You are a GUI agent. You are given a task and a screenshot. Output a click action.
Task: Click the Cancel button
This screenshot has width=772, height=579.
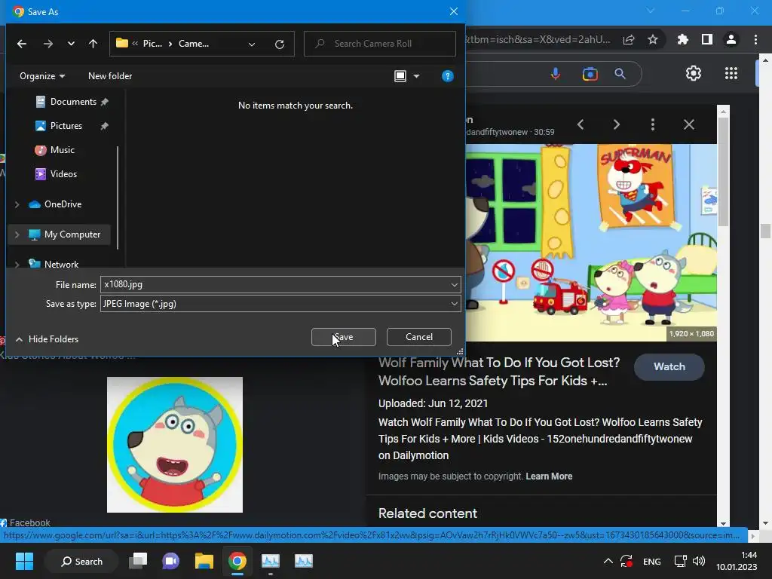pos(419,337)
